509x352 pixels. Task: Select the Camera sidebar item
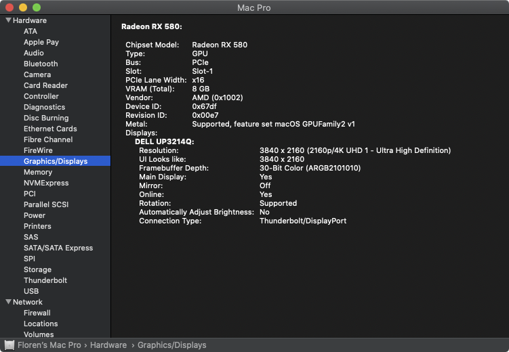[37, 74]
